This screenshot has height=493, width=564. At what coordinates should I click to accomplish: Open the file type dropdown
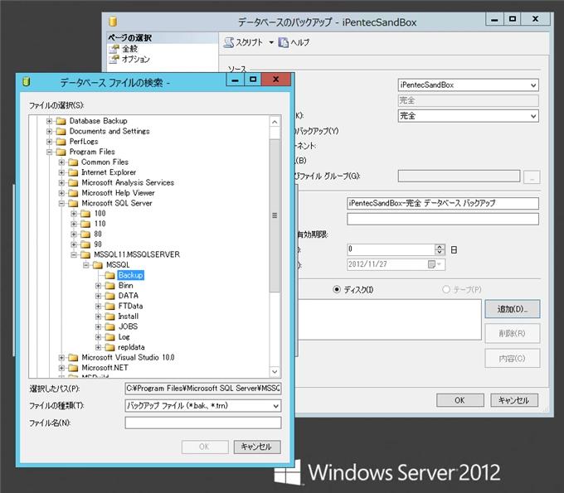(276, 406)
